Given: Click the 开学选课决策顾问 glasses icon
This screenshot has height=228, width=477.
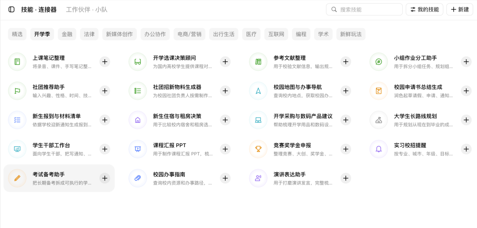Looking at the screenshot, I should pyautogui.click(x=138, y=62).
